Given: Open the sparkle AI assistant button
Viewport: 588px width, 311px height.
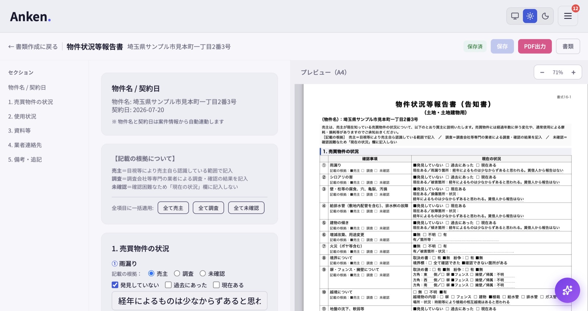Looking at the screenshot, I should [x=567, y=290].
